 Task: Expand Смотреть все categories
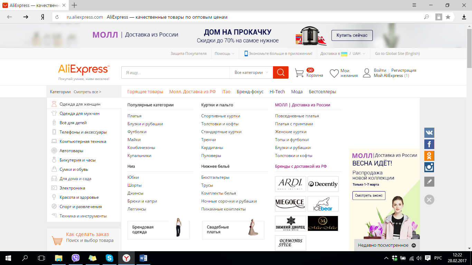pyautogui.click(x=87, y=92)
